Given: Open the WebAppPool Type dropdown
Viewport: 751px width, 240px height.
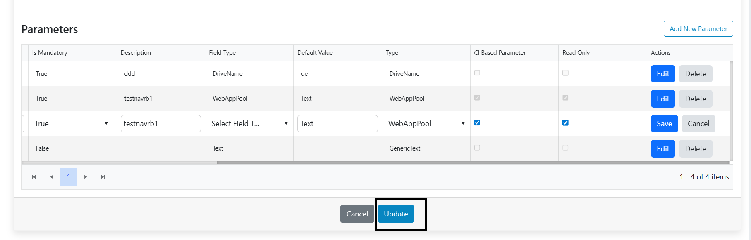Looking at the screenshot, I should click(x=426, y=124).
